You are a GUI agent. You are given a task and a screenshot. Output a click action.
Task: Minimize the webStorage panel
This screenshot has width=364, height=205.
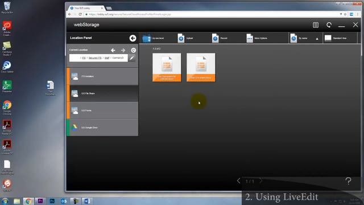click(x=341, y=26)
